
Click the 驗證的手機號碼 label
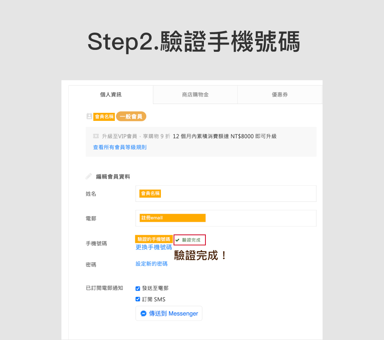[154, 239]
